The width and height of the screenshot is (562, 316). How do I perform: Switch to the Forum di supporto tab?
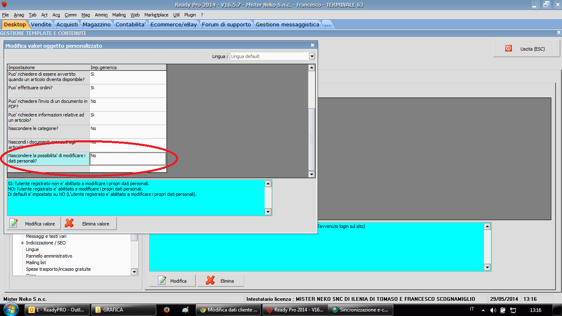[x=226, y=24]
